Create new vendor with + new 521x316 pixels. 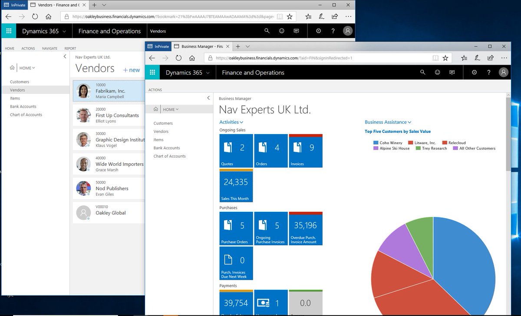[x=132, y=70]
